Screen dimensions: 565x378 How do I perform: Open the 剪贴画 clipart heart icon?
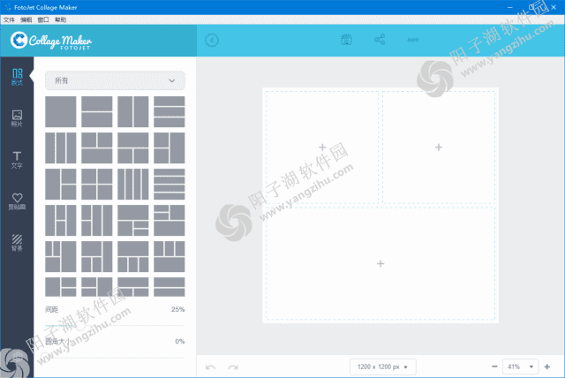click(17, 201)
